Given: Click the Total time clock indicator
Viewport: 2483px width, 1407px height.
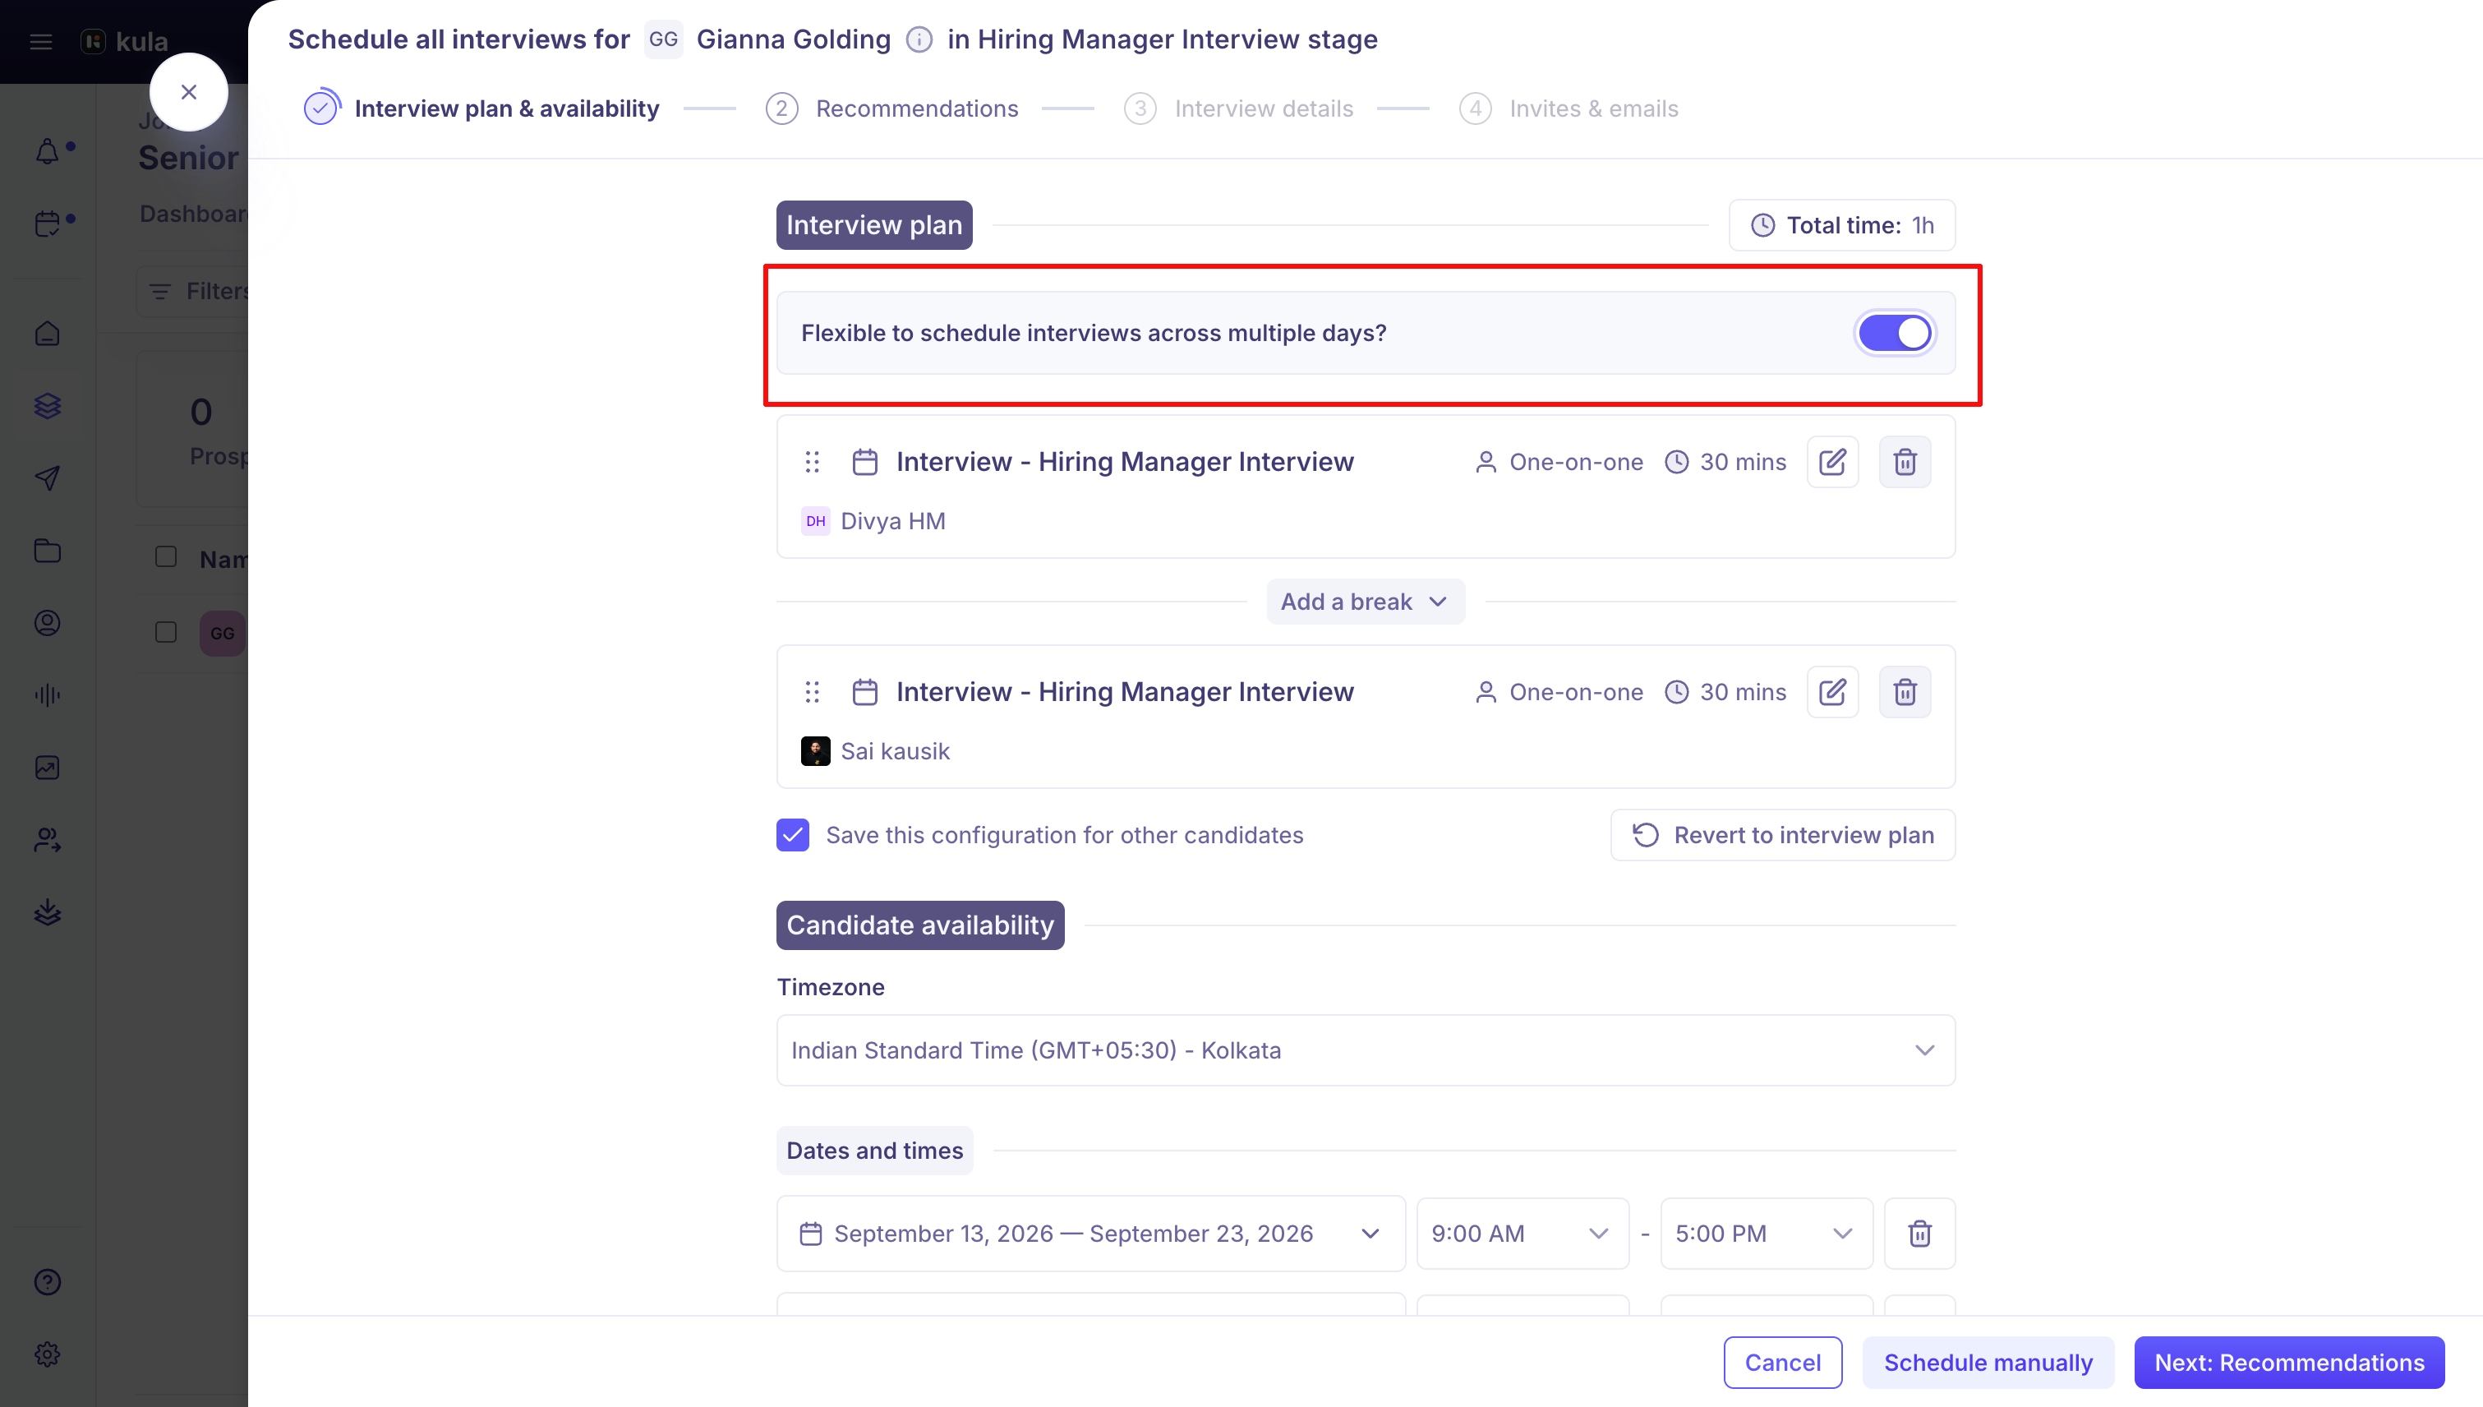Looking at the screenshot, I should click(x=1842, y=225).
